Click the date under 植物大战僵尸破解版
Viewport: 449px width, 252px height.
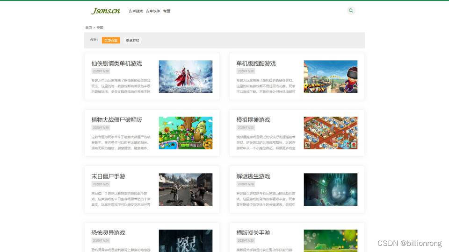coord(101,128)
